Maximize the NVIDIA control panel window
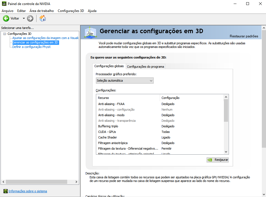Image resolution: width=266 pixels, height=197 pixels. coord(248,4)
